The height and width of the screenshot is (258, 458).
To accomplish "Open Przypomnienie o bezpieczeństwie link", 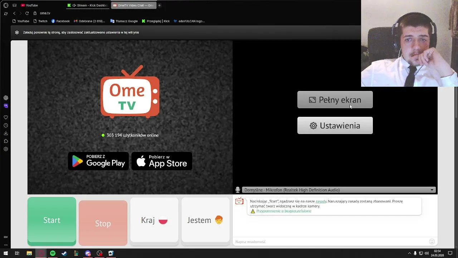I will pyautogui.click(x=284, y=211).
